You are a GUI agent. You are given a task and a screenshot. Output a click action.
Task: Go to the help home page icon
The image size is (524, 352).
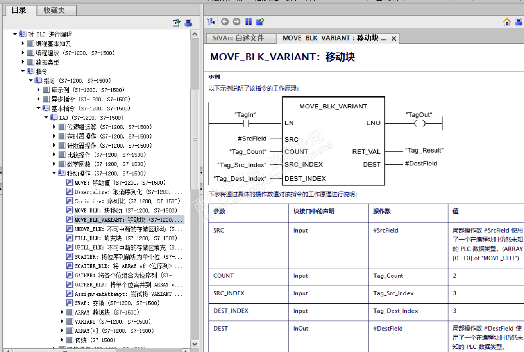pos(507,22)
